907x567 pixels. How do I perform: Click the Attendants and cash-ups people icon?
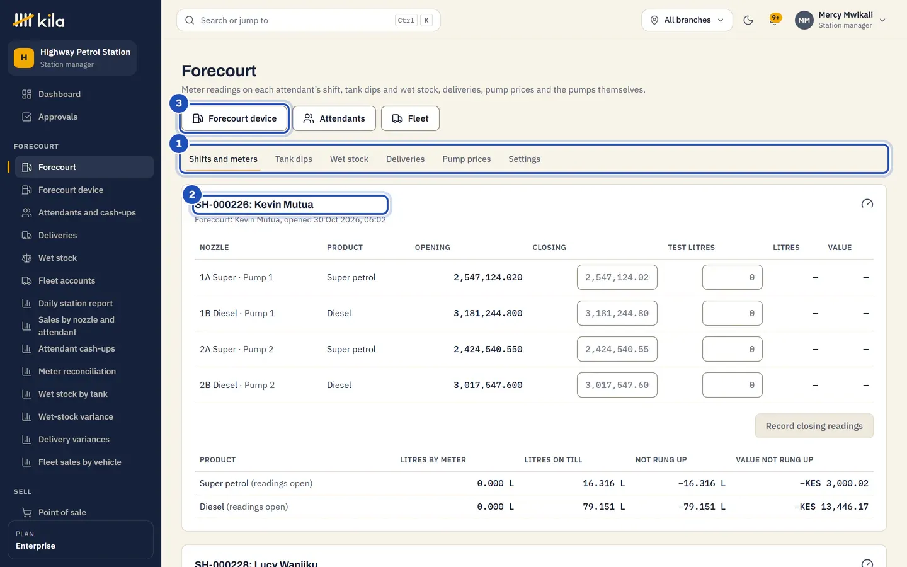coord(26,213)
